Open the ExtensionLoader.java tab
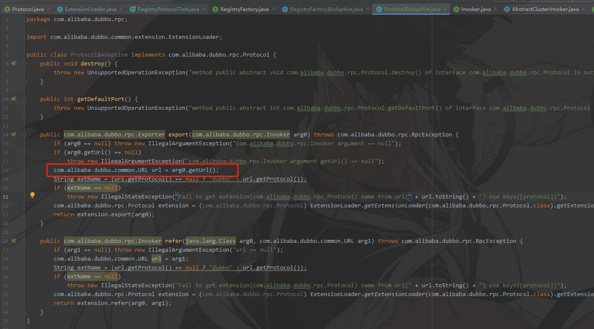 click(x=91, y=9)
